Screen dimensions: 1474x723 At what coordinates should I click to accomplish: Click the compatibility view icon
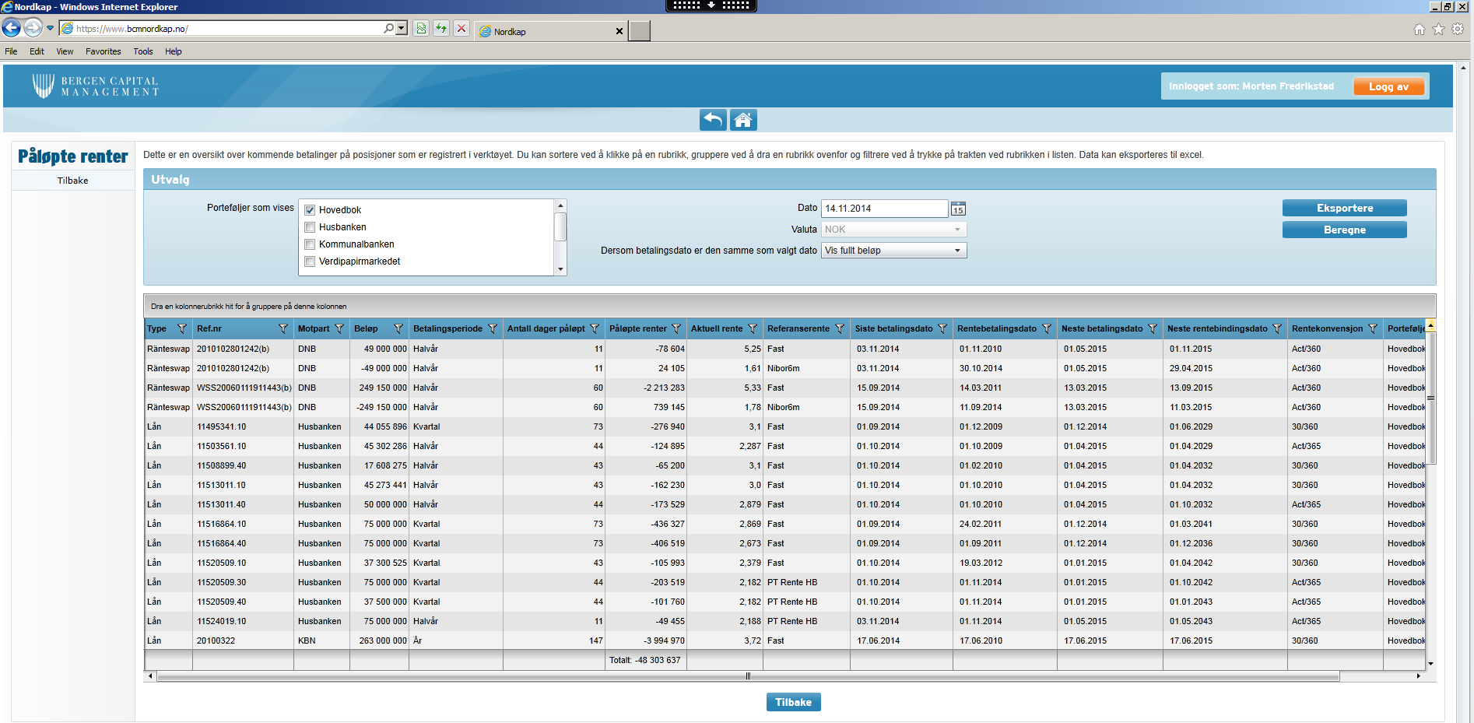(x=421, y=28)
